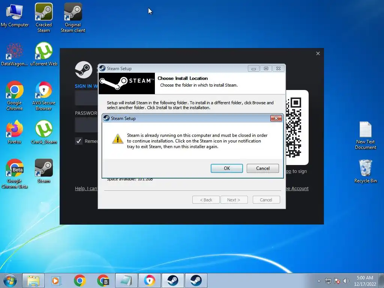Image resolution: width=384 pixels, height=288 pixels.
Task: Show hidden tray icons arrow
Action: pos(319,281)
